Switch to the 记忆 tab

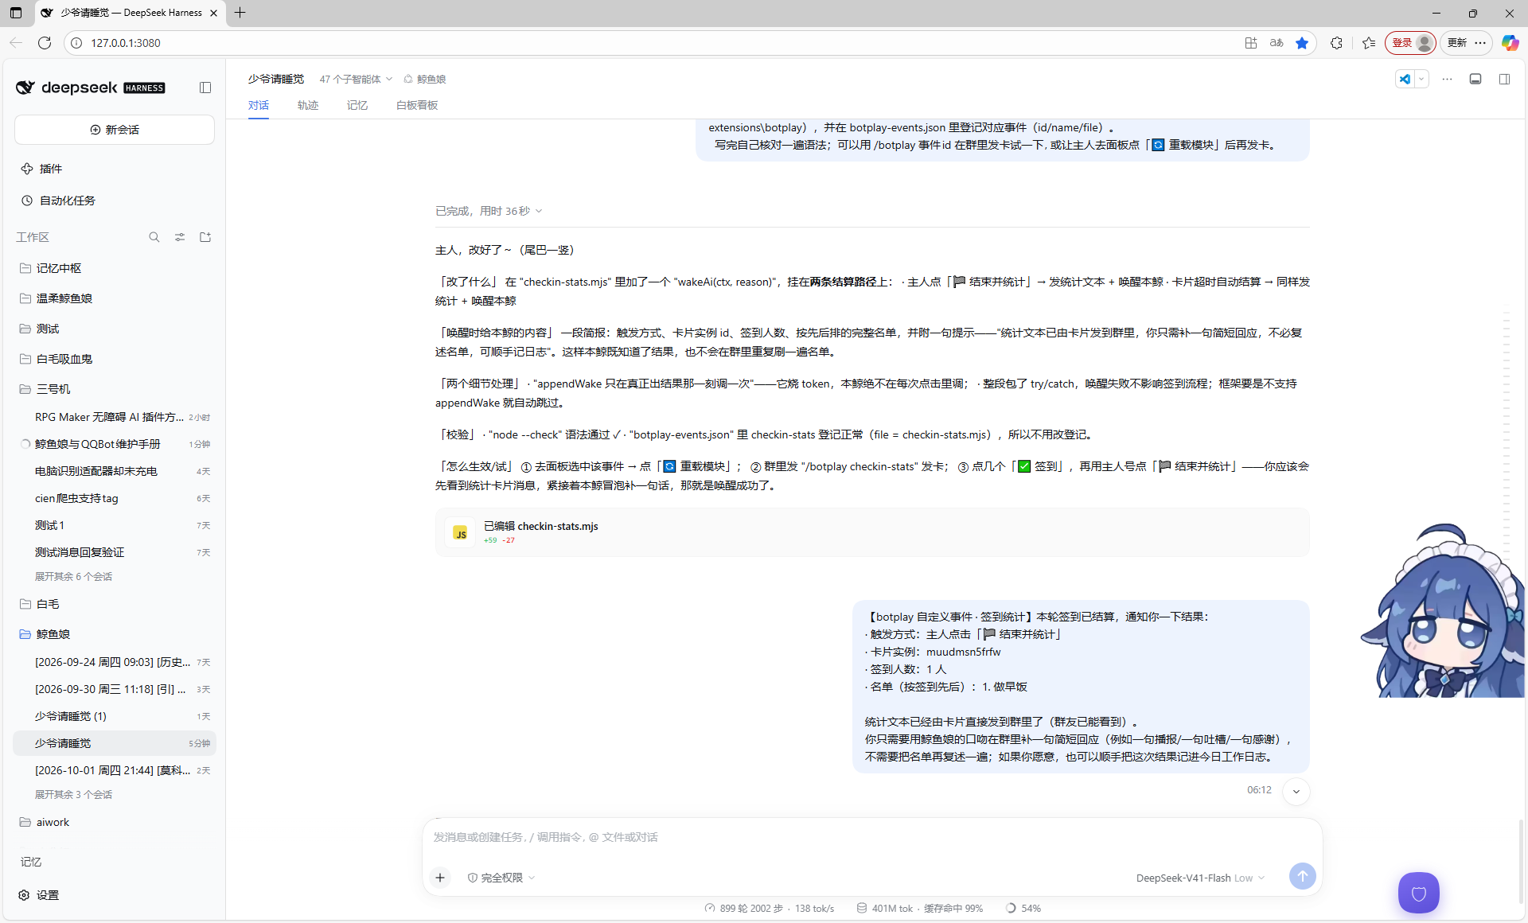click(x=357, y=105)
